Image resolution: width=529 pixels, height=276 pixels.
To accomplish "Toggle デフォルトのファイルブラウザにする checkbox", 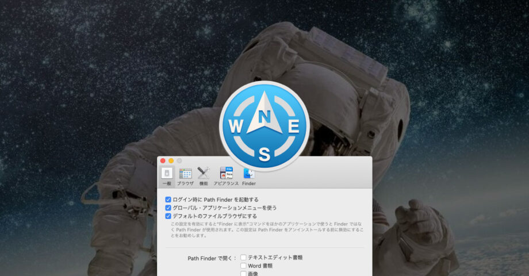I will coord(168,216).
